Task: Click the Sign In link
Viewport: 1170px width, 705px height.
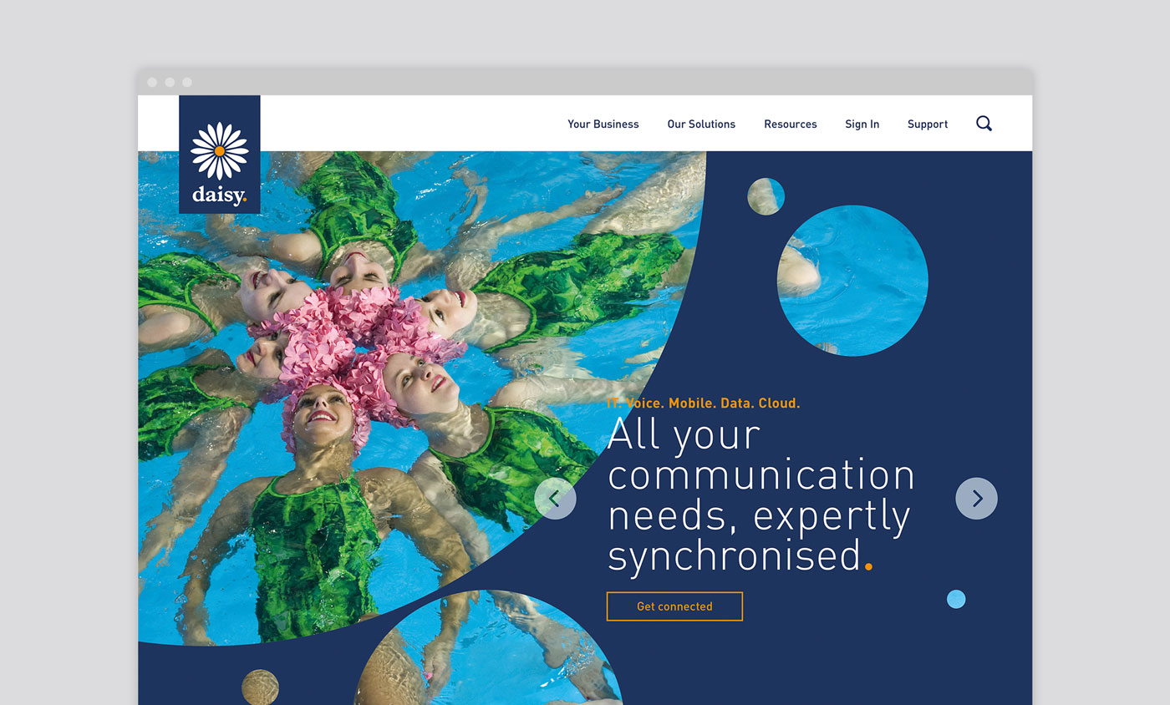Action: pos(862,124)
